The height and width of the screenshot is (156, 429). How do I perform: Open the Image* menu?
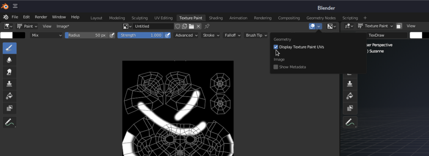tap(63, 26)
